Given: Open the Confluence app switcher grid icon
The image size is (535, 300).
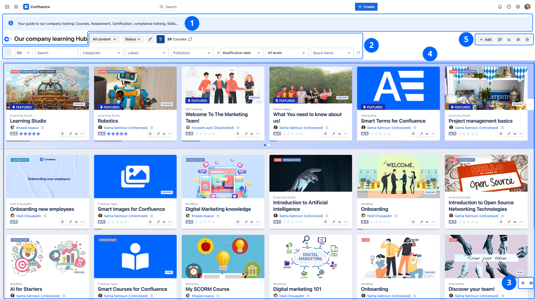Looking at the screenshot, I should click(x=16, y=7).
